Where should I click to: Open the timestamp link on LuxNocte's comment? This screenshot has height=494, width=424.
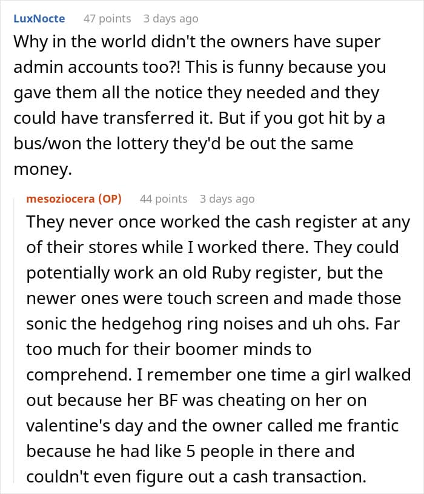pyautogui.click(x=170, y=19)
